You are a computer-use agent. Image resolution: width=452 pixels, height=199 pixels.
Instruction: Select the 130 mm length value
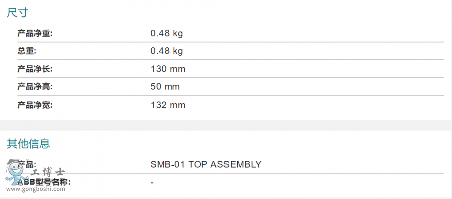pyautogui.click(x=168, y=69)
